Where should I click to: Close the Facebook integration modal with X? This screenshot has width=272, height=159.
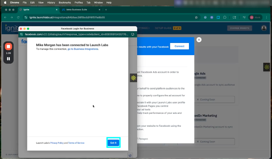click(199, 40)
